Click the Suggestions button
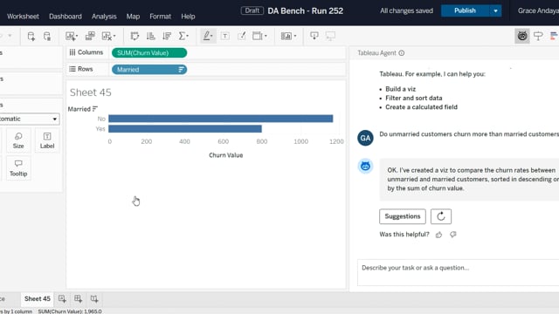 coord(403,216)
